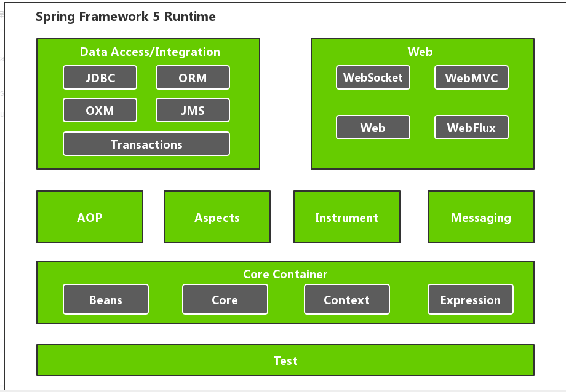Screen dimensions: 566x392
Task: Click the WebMVC module box
Action: (471, 77)
